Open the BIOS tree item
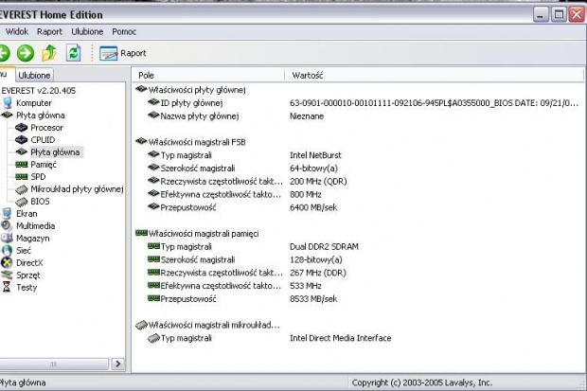 click(40, 201)
